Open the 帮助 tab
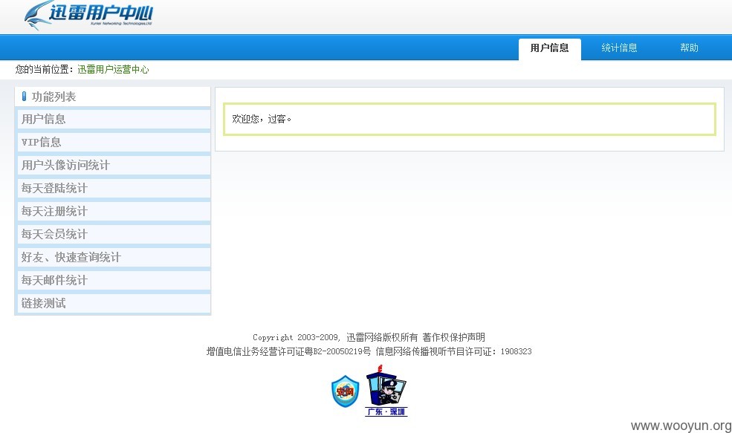The width and height of the screenshot is (732, 433). (689, 48)
